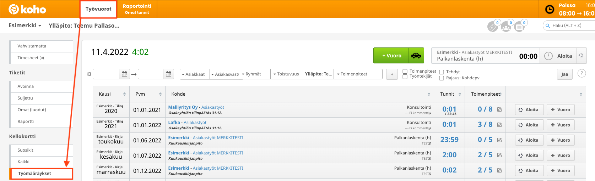Open the end date calendar picker

(x=169, y=74)
